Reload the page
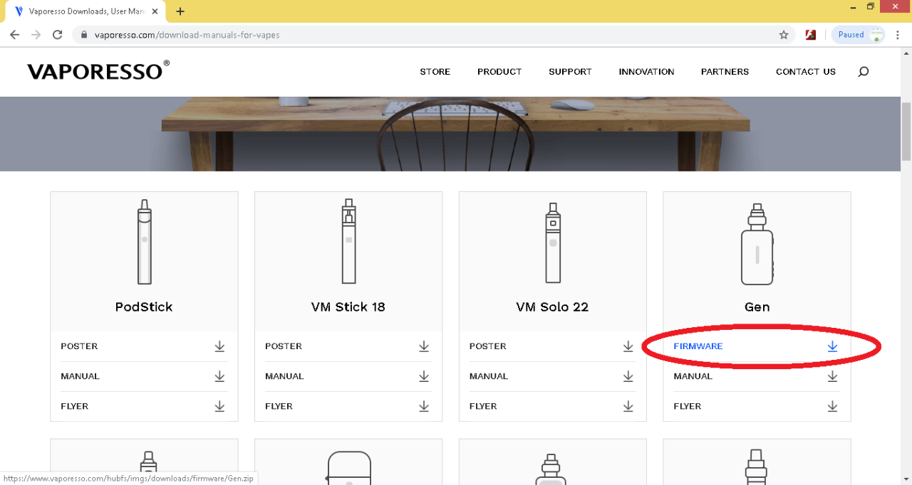The image size is (912, 485). (58, 34)
